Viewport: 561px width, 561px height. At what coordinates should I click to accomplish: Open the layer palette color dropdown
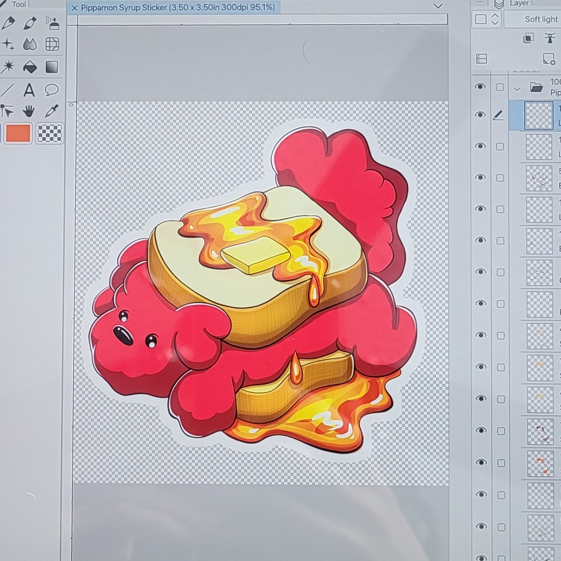click(x=487, y=20)
